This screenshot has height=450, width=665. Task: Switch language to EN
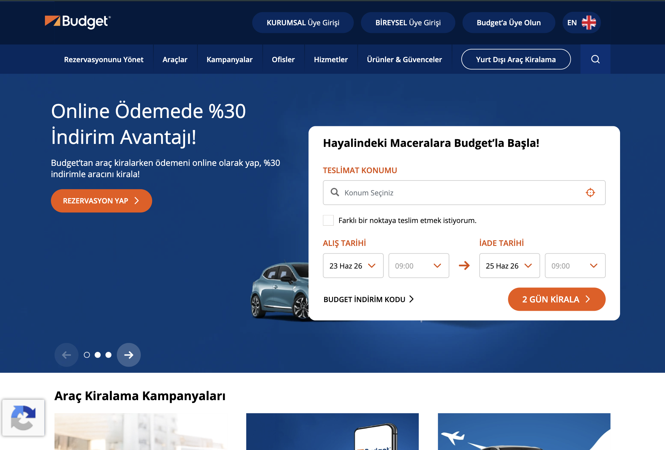pyautogui.click(x=581, y=23)
